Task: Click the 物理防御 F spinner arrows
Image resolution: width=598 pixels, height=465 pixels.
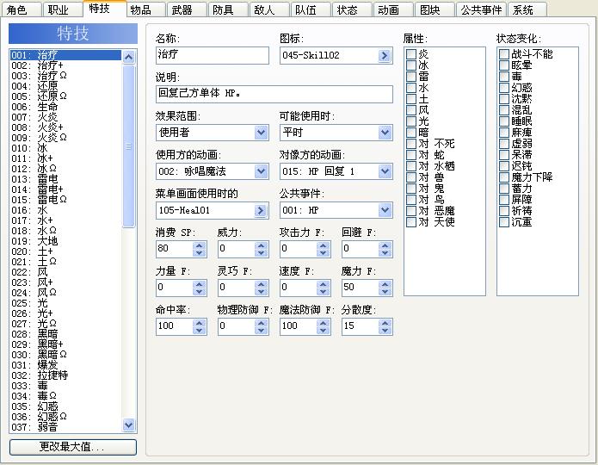Action: coord(261,326)
